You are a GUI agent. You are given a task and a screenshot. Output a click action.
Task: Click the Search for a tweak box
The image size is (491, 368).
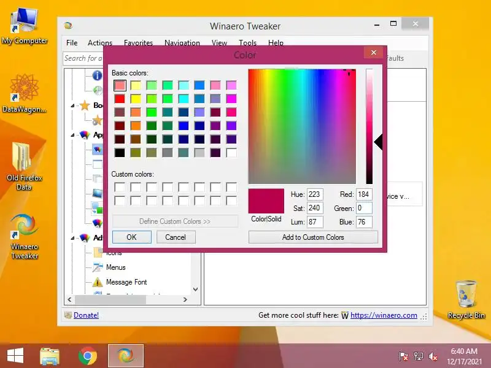click(x=83, y=58)
